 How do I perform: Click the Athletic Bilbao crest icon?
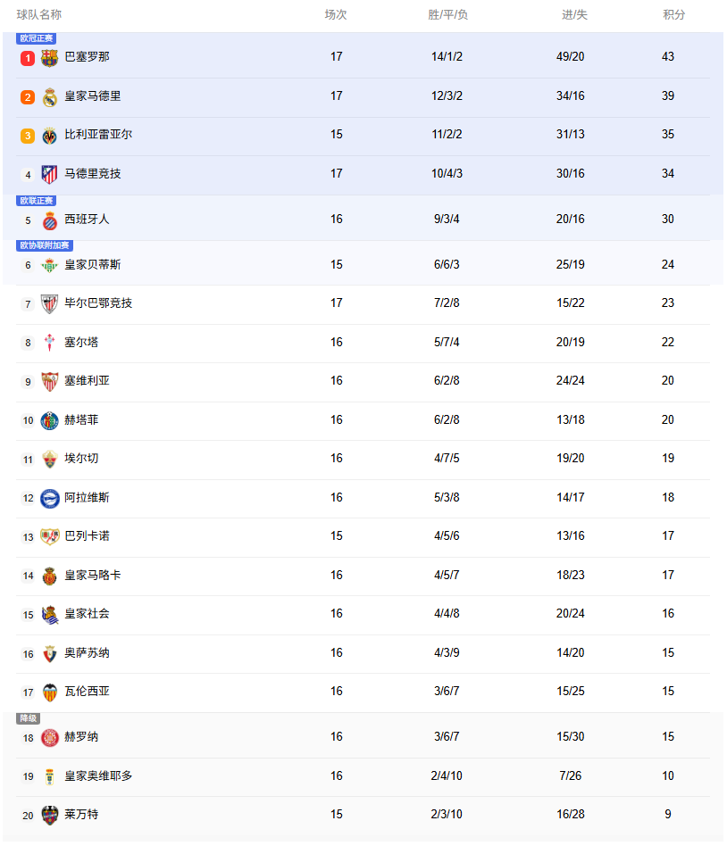50,304
